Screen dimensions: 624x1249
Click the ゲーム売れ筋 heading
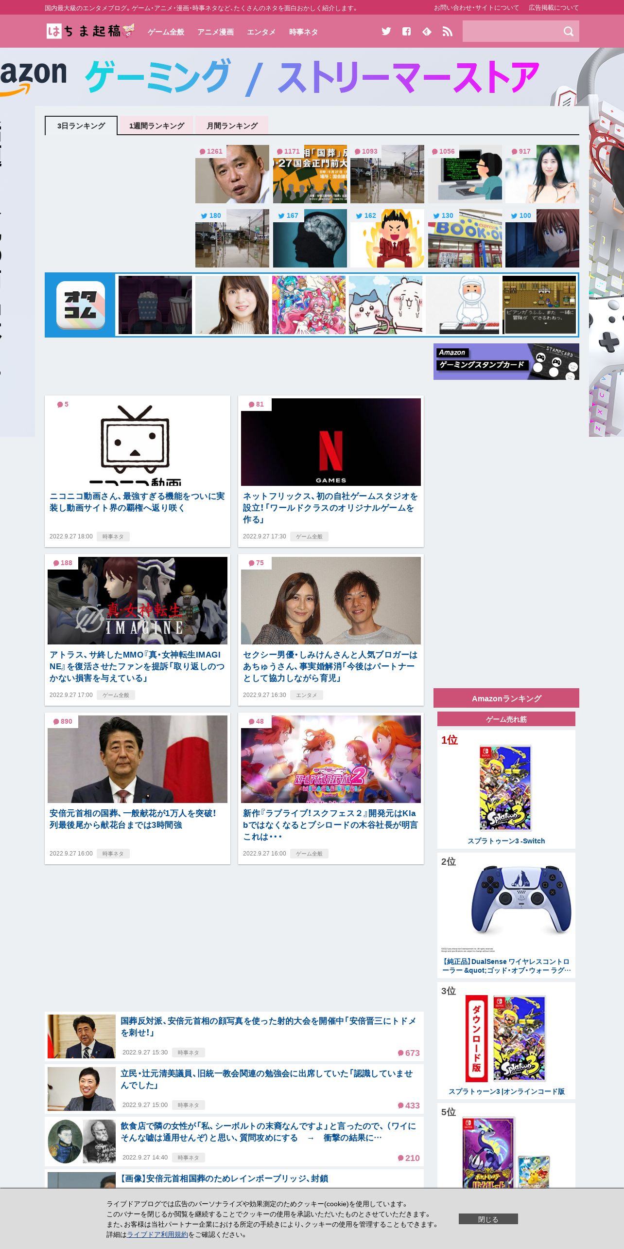pyautogui.click(x=506, y=719)
